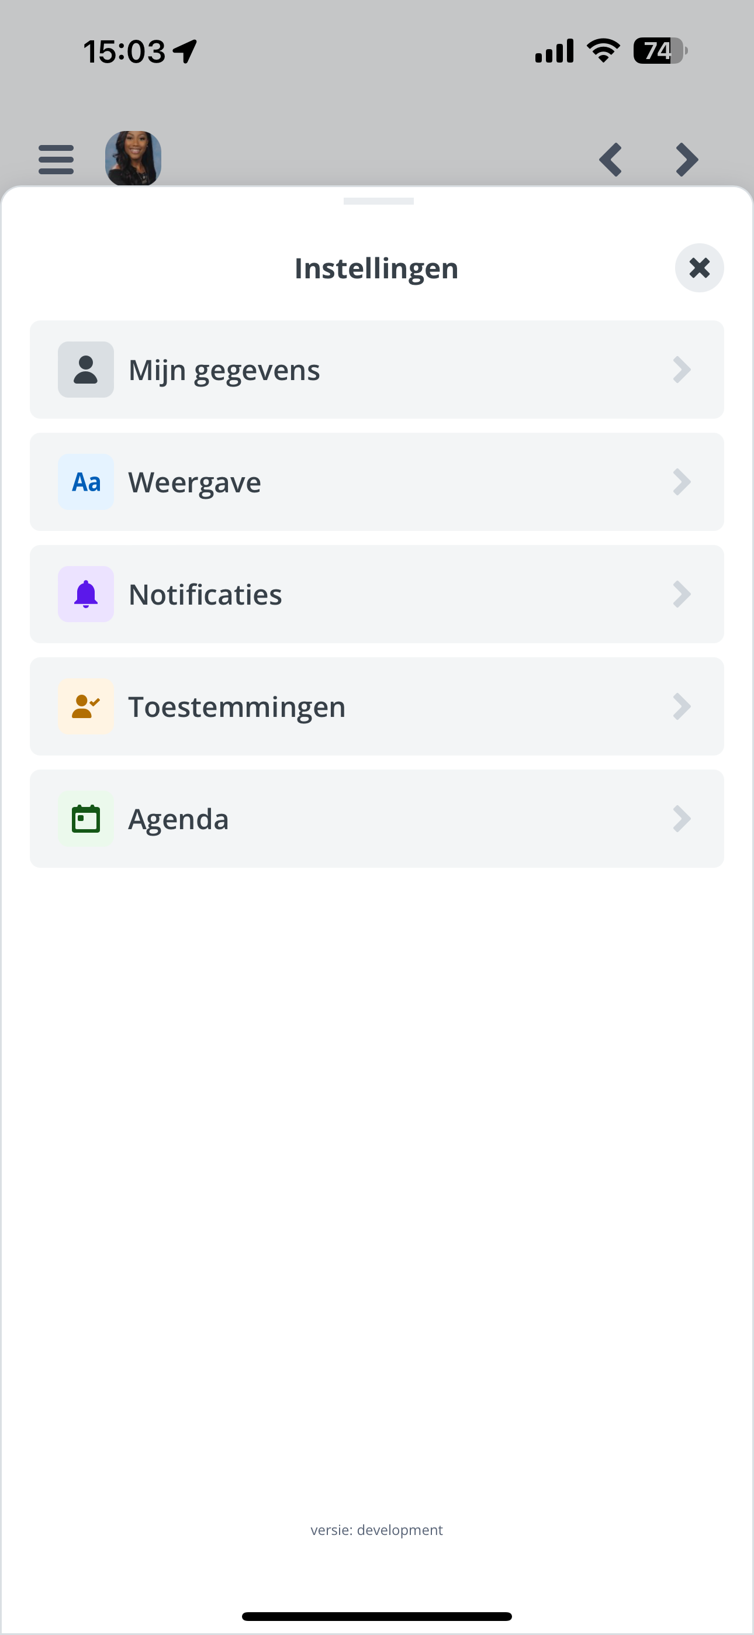Expand Notificaties via its chevron
This screenshot has height=1635, width=754.
click(x=682, y=595)
